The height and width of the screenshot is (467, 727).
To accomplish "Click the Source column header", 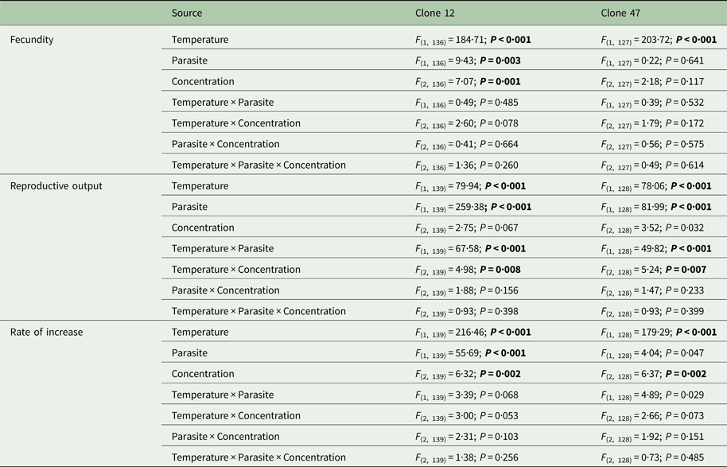I will (187, 13).
